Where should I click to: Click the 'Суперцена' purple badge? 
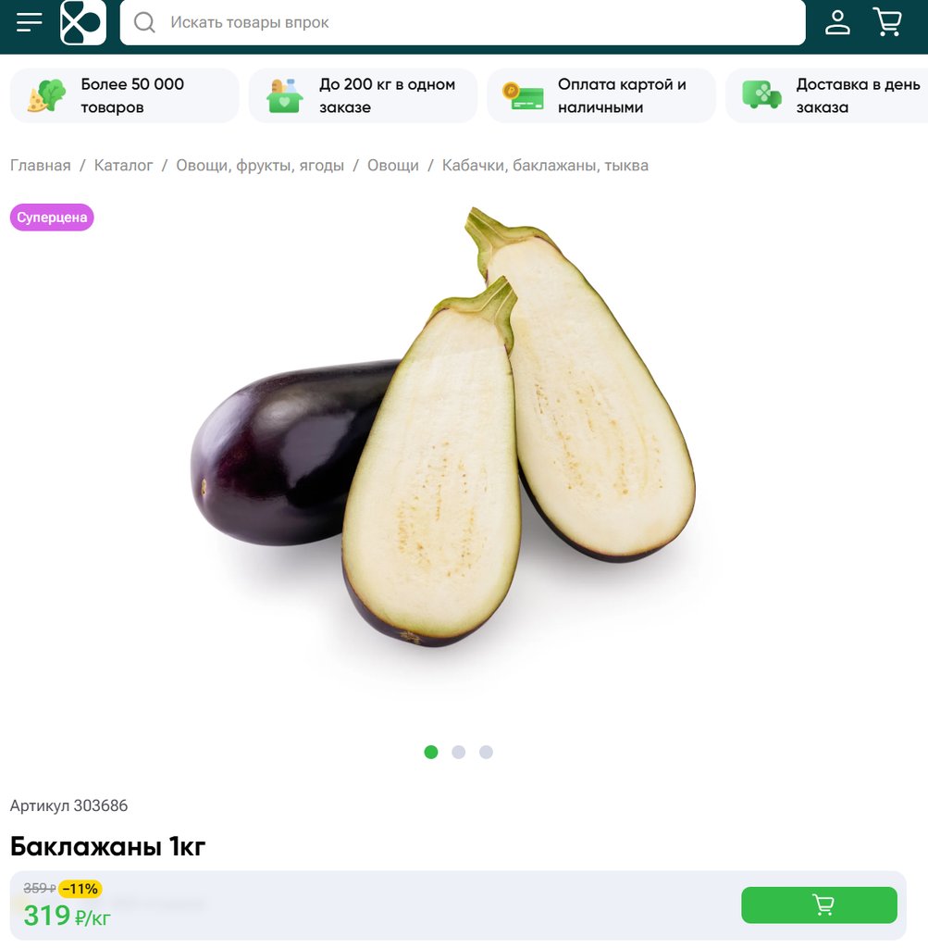click(x=52, y=217)
